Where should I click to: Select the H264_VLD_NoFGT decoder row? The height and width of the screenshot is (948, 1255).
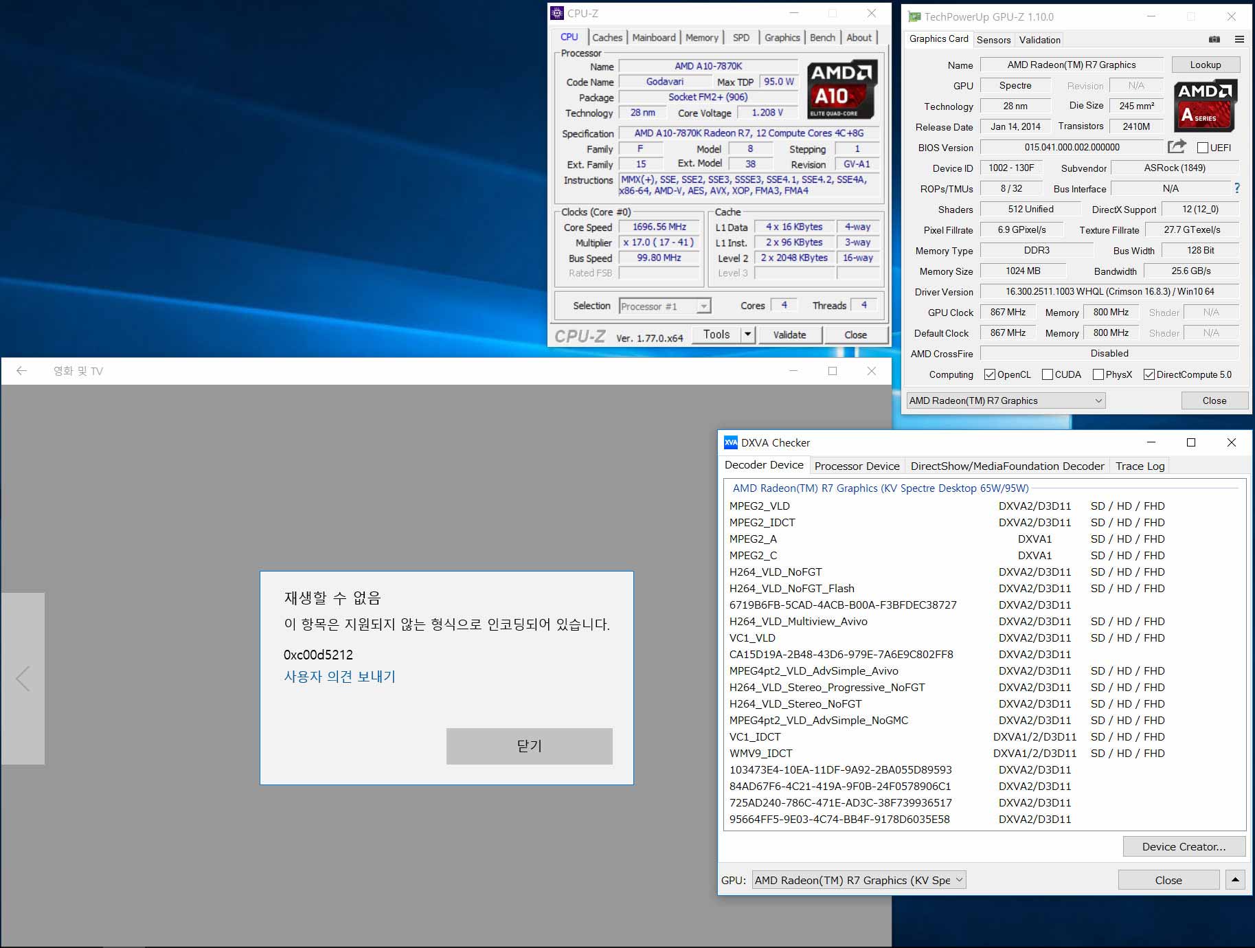click(776, 572)
